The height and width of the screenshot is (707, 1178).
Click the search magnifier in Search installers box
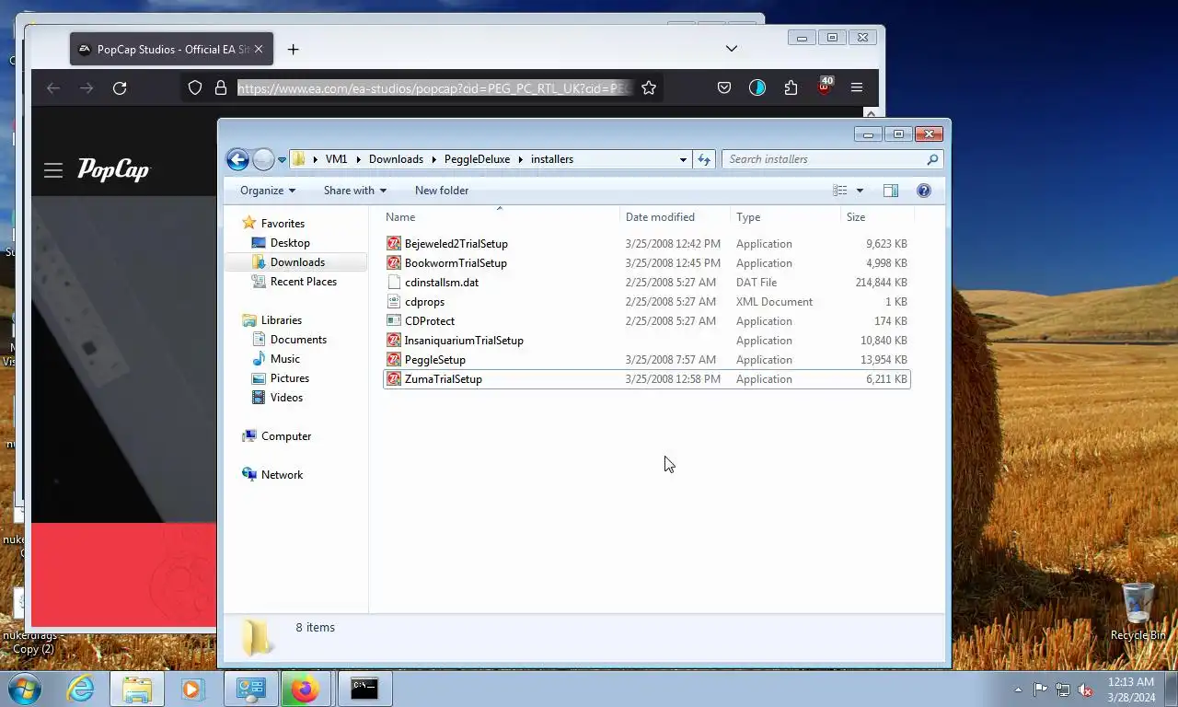click(932, 159)
